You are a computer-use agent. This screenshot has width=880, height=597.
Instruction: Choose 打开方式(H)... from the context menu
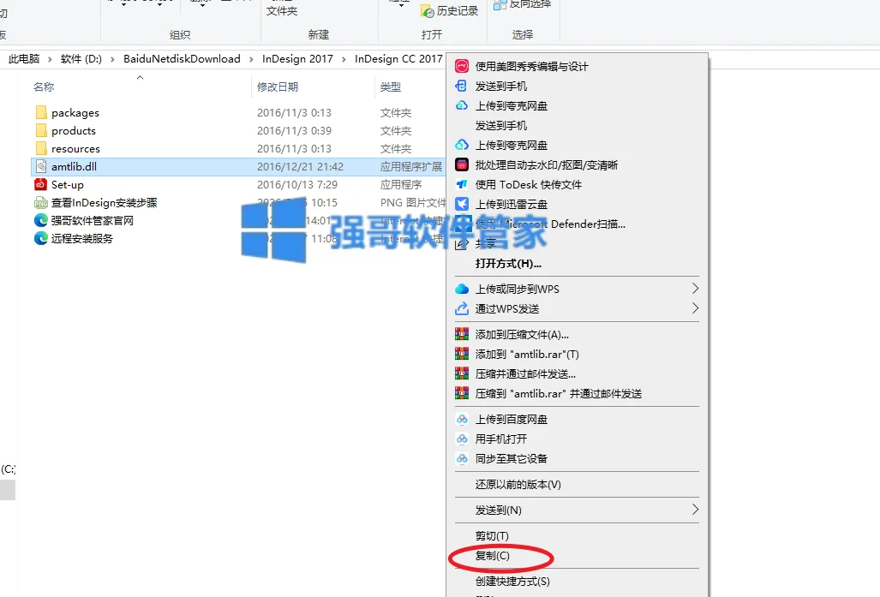(508, 263)
